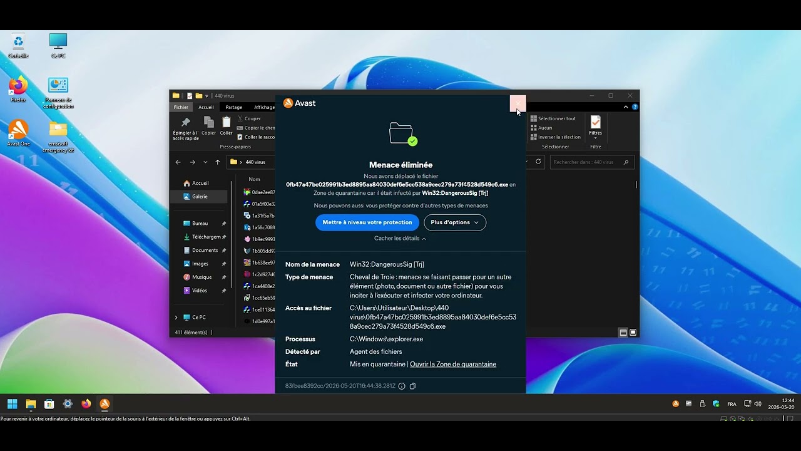Viewport: 801px width, 451px height.
Task: Switch Explorer to large icons view
Action: coord(633,333)
